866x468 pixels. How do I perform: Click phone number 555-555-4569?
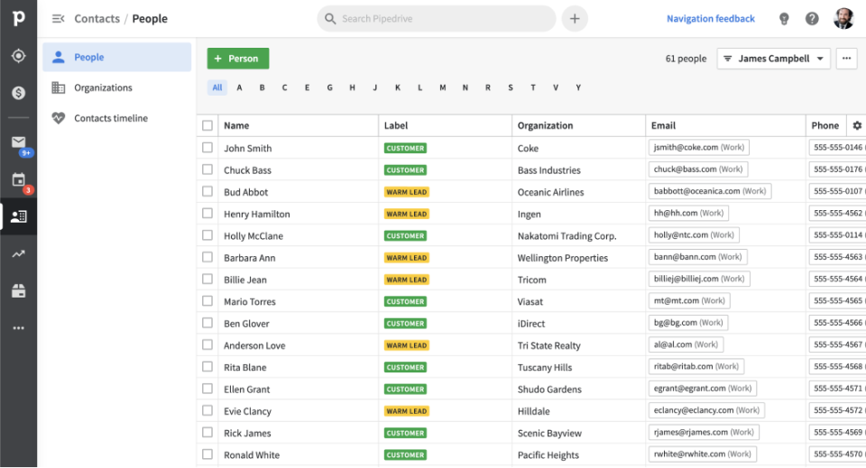tap(837, 432)
